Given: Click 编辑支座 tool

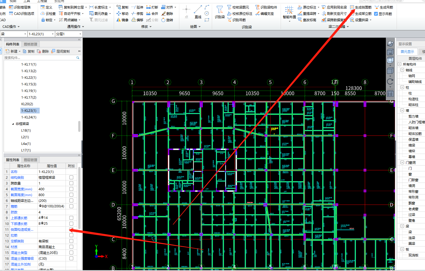Looking at the screenshot, I should [x=264, y=13].
